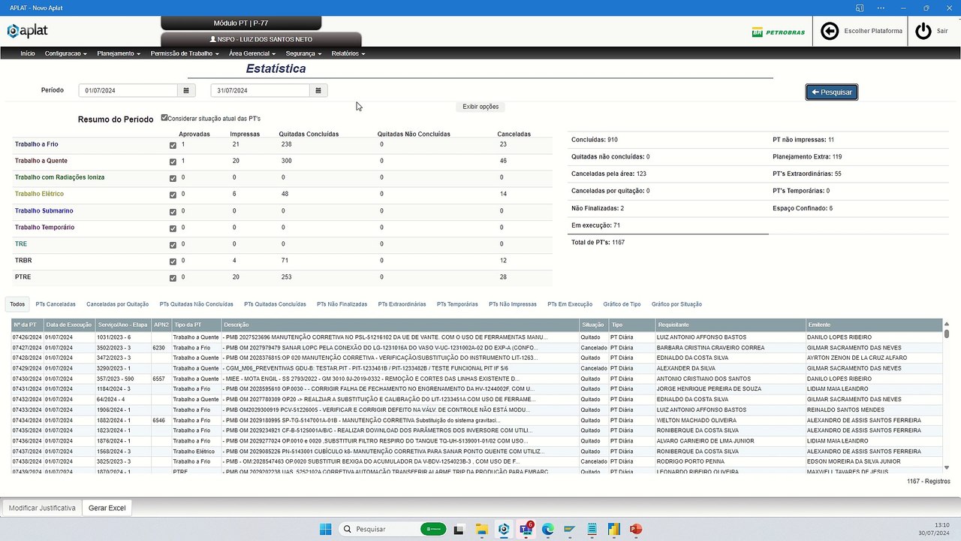Expand the Planejamento dropdown menu

pyautogui.click(x=119, y=53)
